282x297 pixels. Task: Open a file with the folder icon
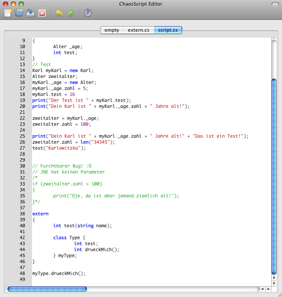(x=19, y=13)
